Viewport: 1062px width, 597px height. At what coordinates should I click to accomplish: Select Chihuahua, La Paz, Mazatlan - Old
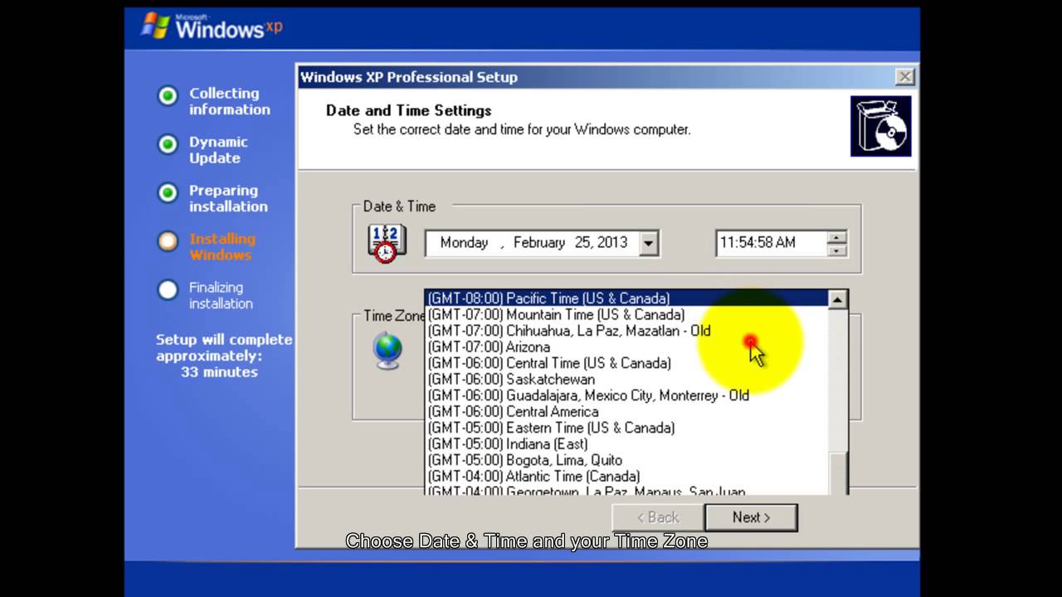click(626, 331)
